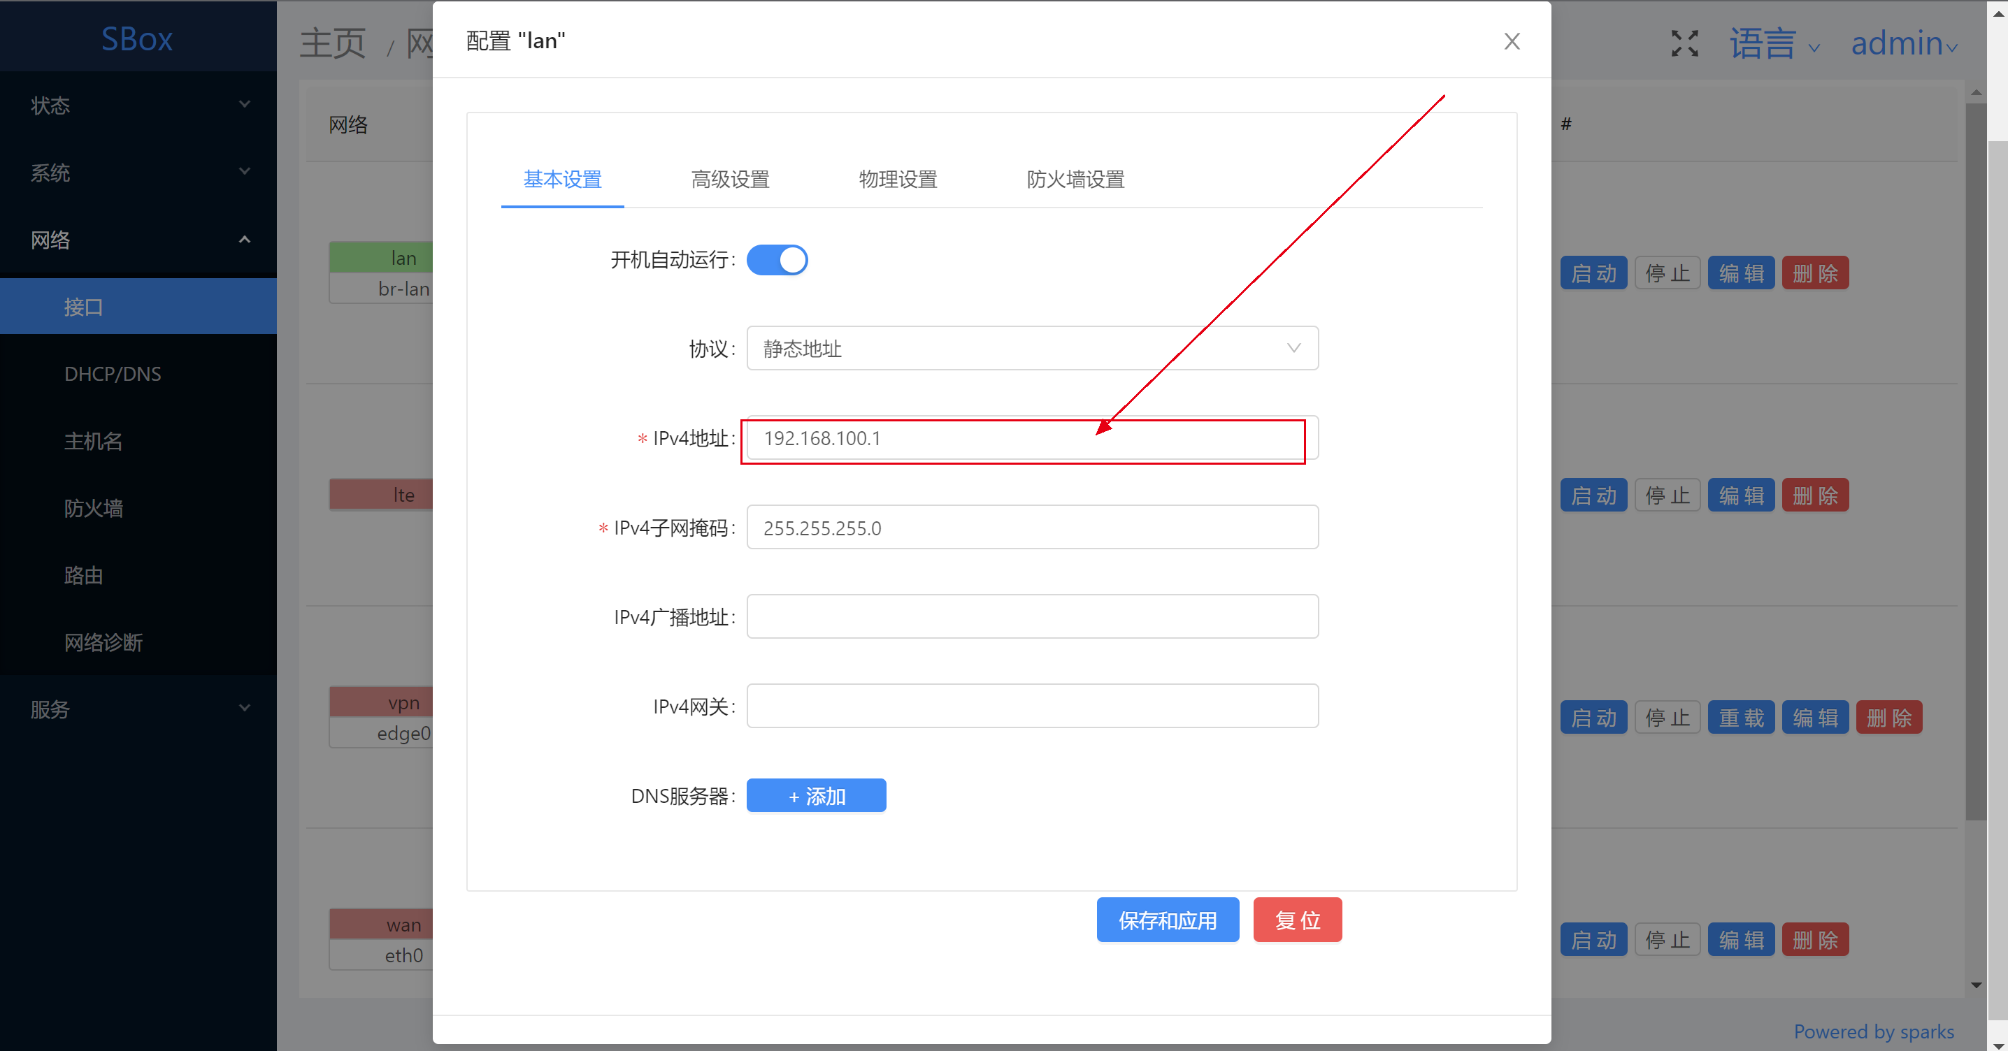Click the 保存和应用 button
The width and height of the screenshot is (2008, 1051).
pos(1167,920)
